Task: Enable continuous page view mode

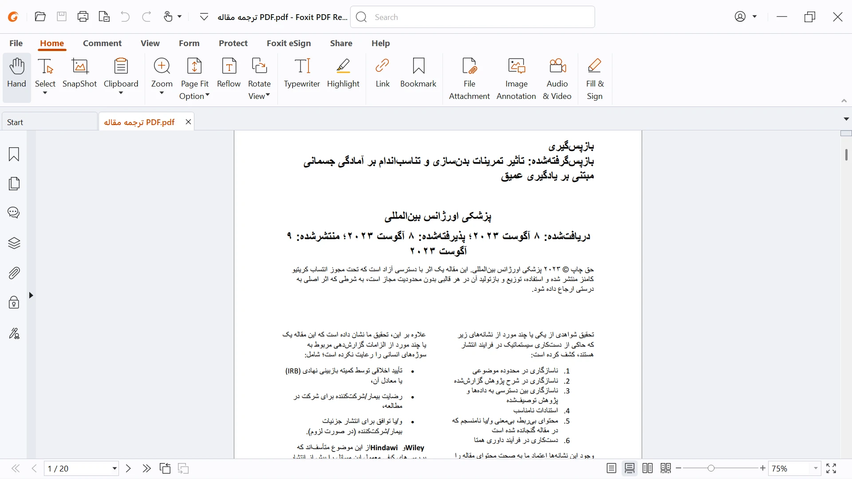Action: click(629, 468)
